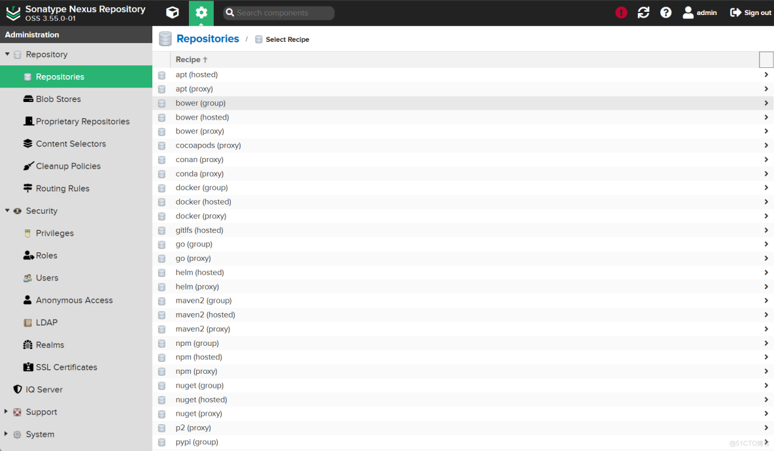Image resolution: width=774 pixels, height=451 pixels.
Task: Open the arrow chevron for go (group)
Action: click(x=766, y=244)
